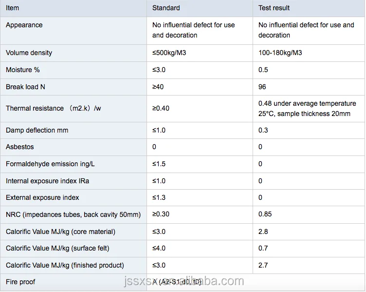The height and width of the screenshot is (292, 366).
Task: Select the "Asbestos" row label
Action: [x=20, y=147]
